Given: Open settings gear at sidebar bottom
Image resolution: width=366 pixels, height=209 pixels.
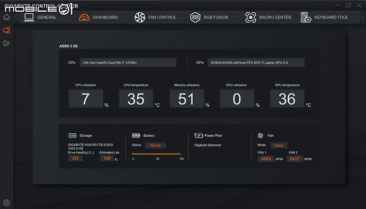Looking at the screenshot, I should (x=7, y=202).
